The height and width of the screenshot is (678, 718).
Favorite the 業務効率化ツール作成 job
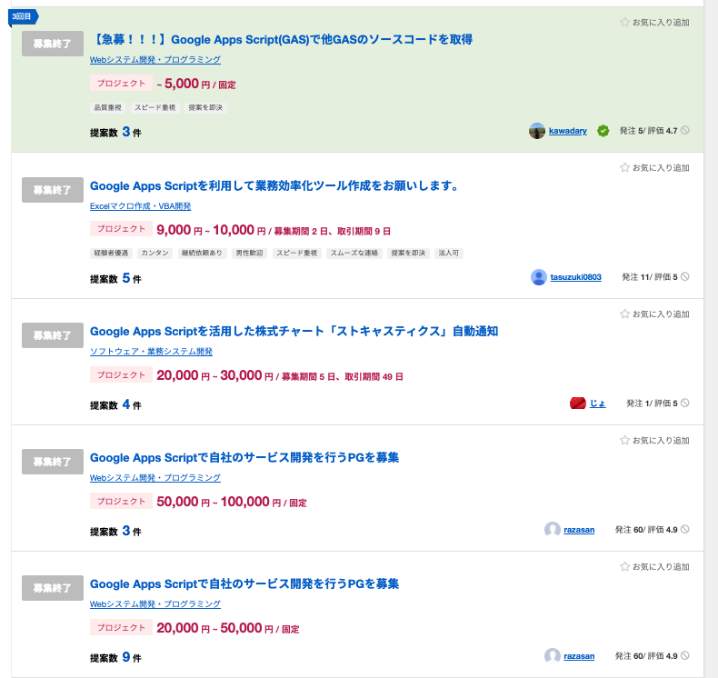coord(654,167)
